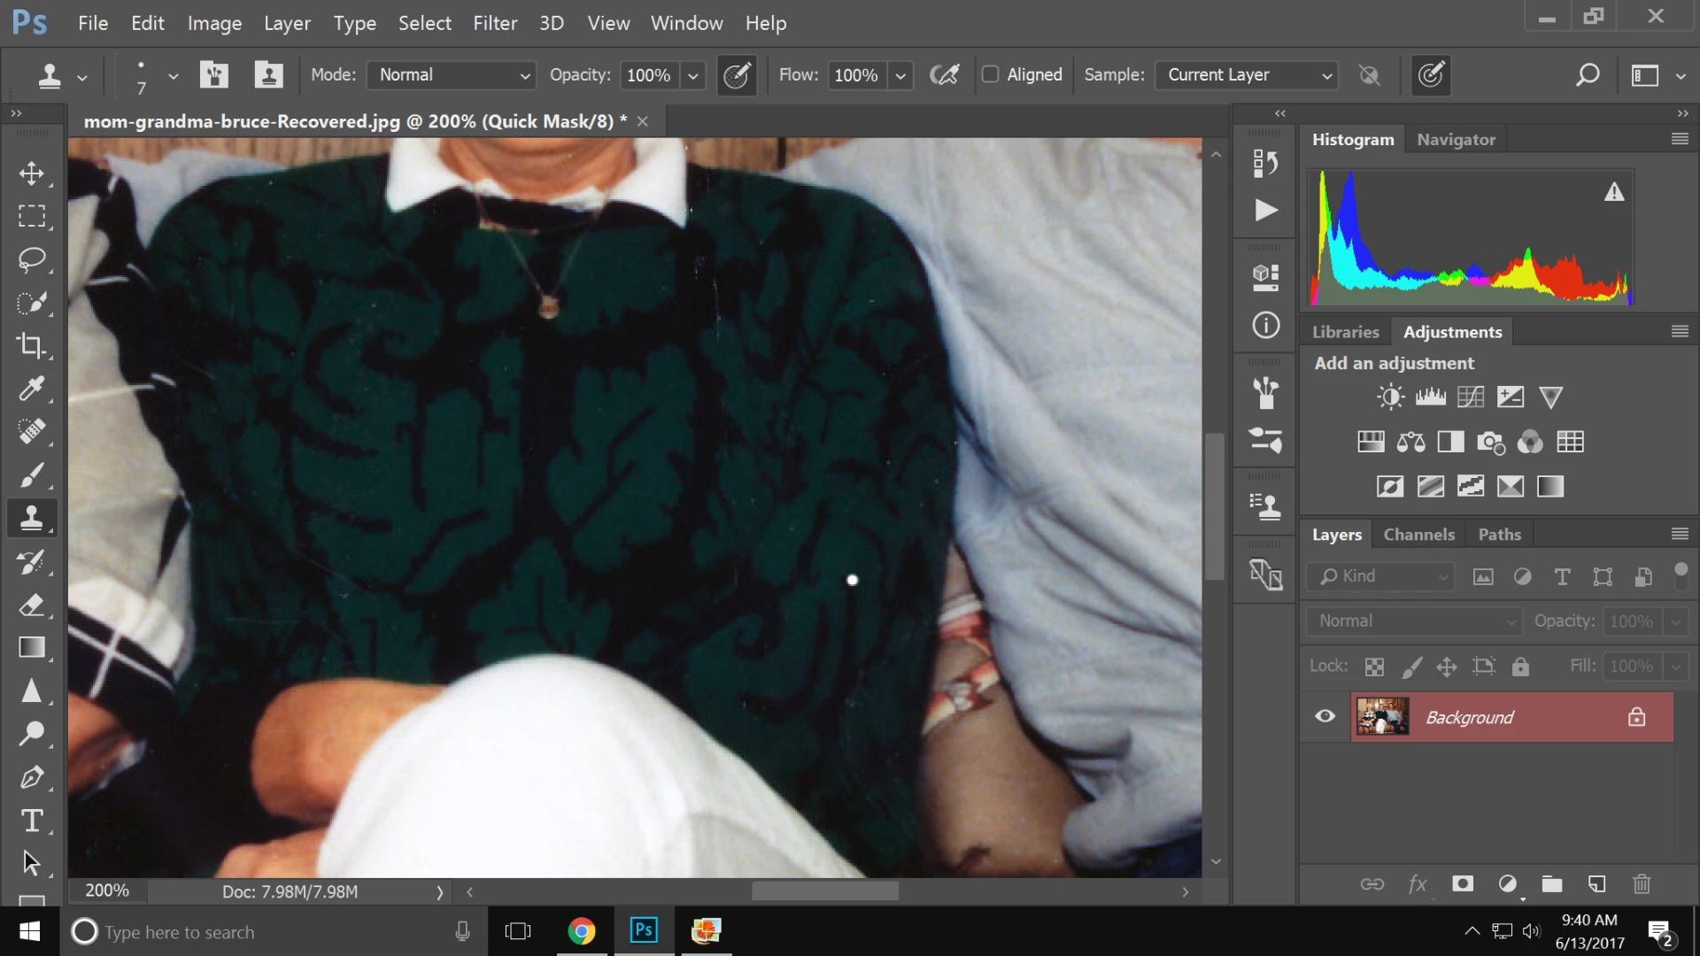Add a Color Balance adjustment
Image resolution: width=1700 pixels, height=956 pixels.
[x=1410, y=442]
